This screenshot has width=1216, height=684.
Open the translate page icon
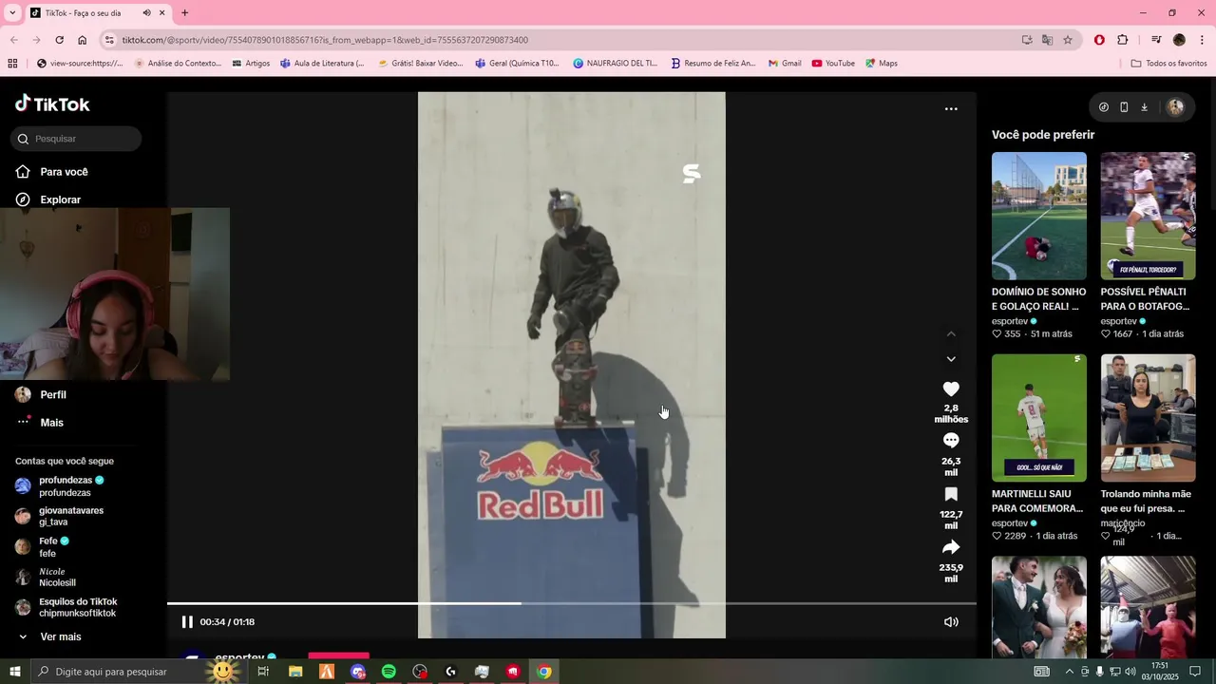click(x=1047, y=40)
